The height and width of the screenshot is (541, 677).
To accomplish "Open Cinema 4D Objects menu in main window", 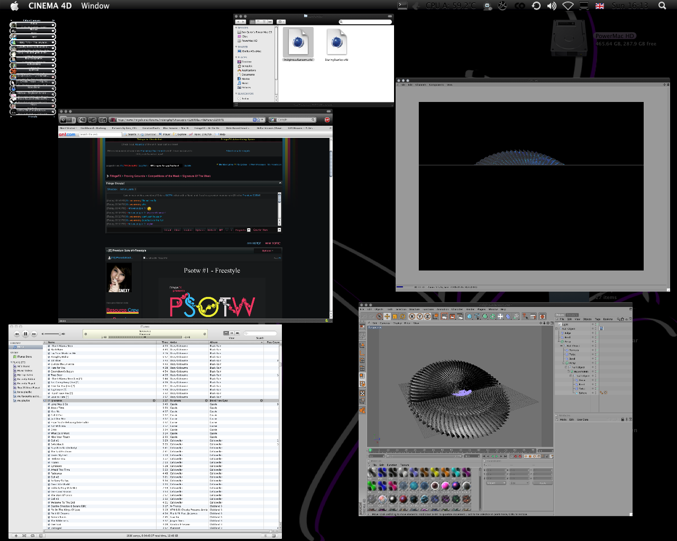I will [x=379, y=309].
